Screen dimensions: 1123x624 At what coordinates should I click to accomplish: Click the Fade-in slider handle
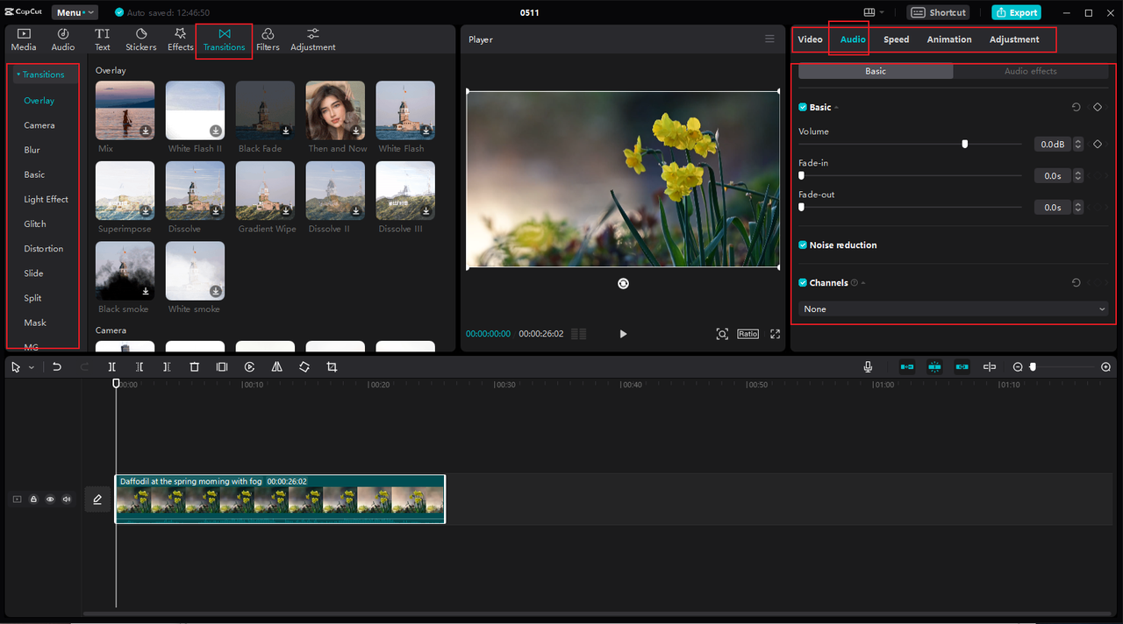[801, 175]
